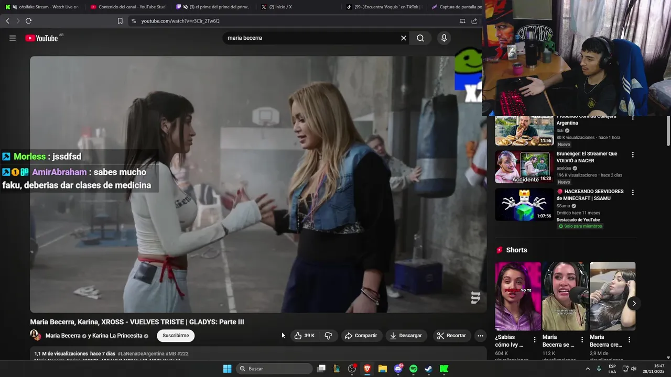Viewport: 671px width, 377px height.
Task: Open the Short ¿Sabías cómo Ivy
Action: [x=518, y=296]
